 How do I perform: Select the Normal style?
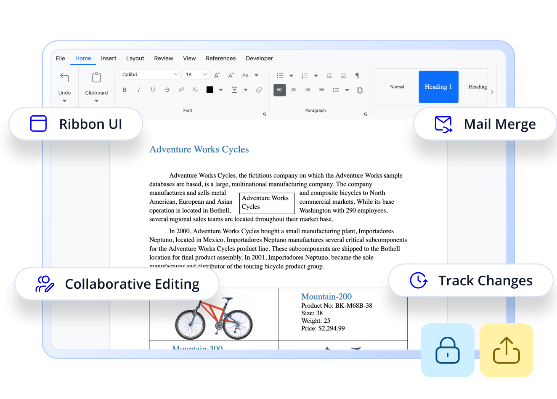pyautogui.click(x=397, y=87)
